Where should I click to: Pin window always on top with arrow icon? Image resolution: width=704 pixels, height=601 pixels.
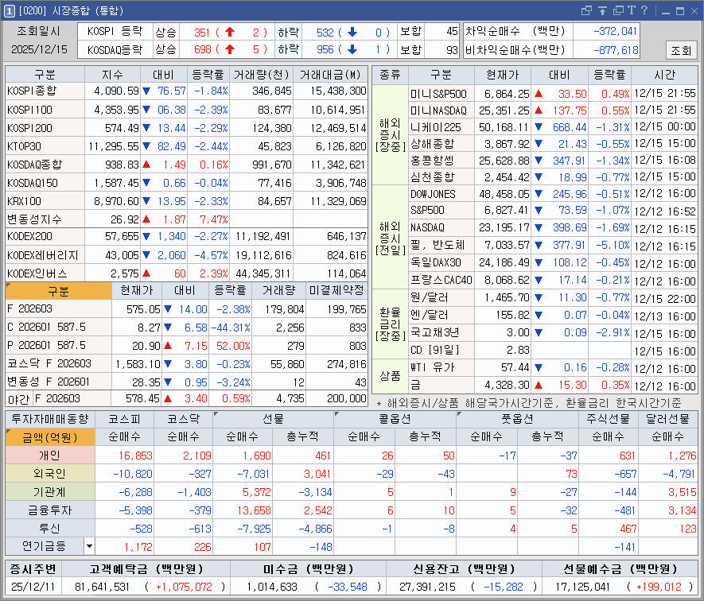click(602, 10)
